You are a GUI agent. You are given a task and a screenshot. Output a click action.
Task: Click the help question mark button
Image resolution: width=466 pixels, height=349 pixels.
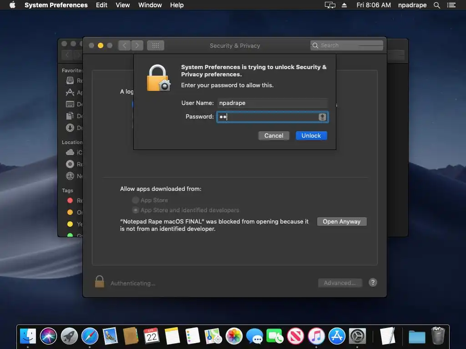click(373, 283)
